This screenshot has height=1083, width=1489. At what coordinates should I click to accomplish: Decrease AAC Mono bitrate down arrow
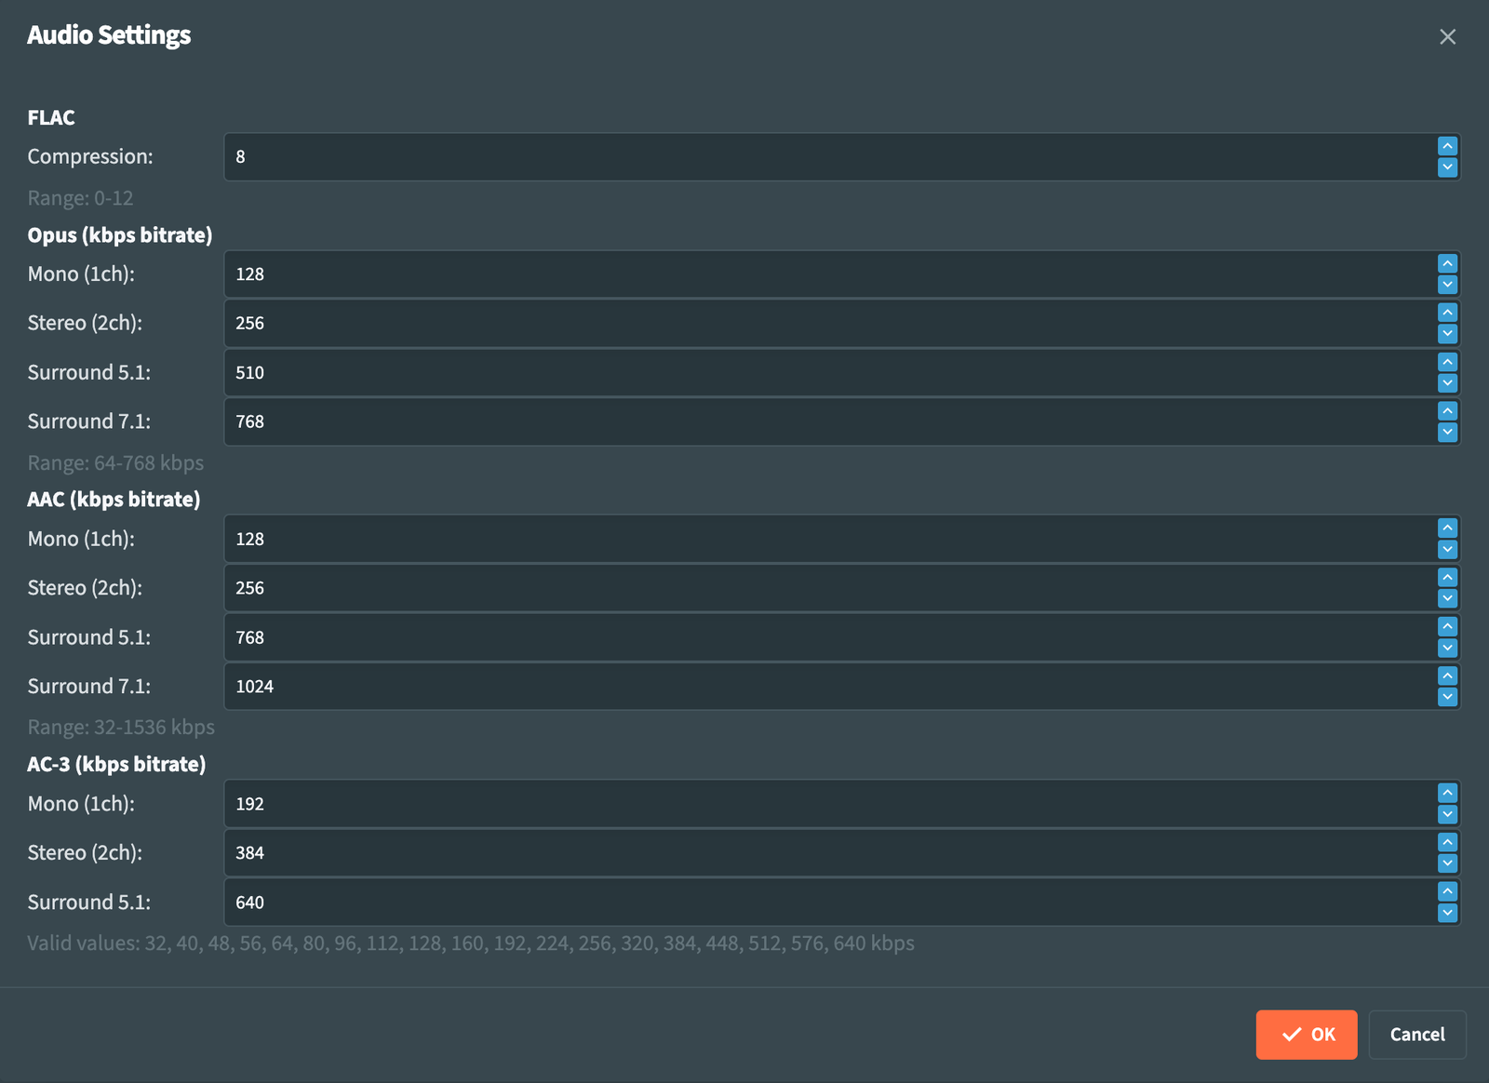1447,549
